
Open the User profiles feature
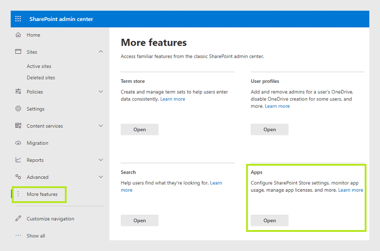point(269,129)
